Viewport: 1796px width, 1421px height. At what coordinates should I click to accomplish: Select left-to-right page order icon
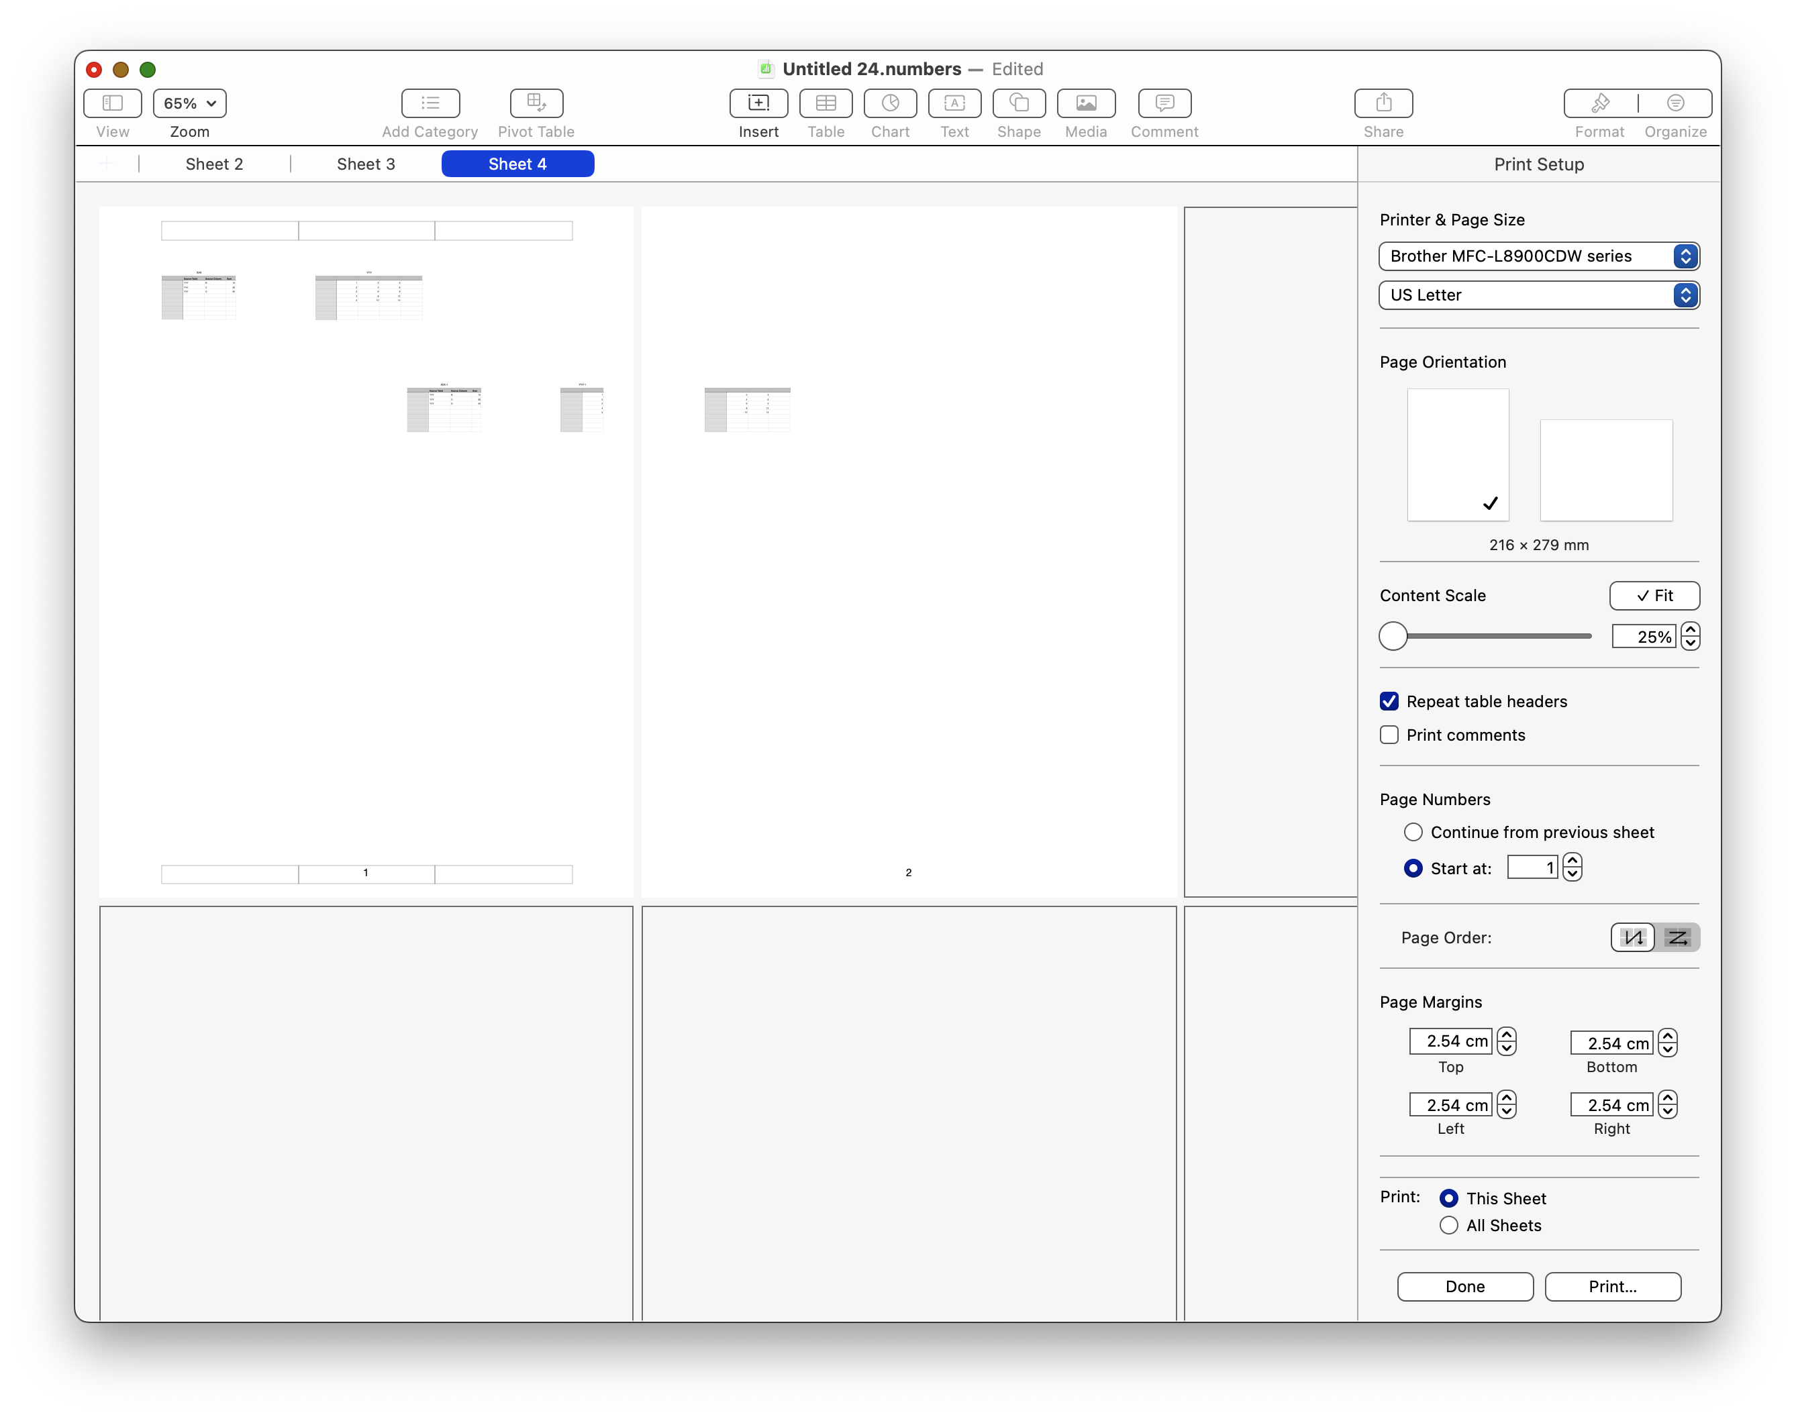pyautogui.click(x=1676, y=938)
